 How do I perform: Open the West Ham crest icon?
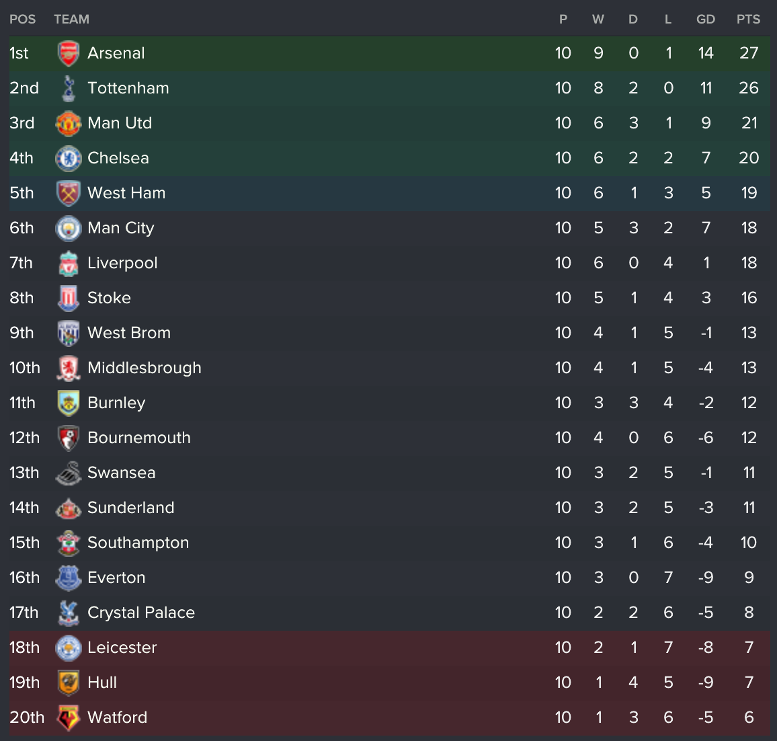(69, 193)
